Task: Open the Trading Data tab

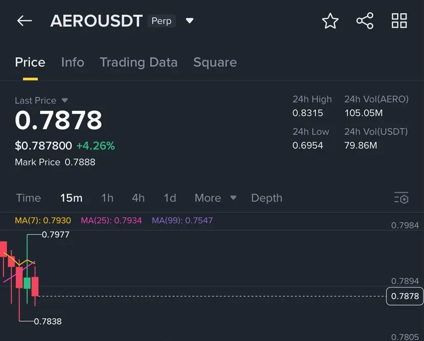Action: pos(139,62)
